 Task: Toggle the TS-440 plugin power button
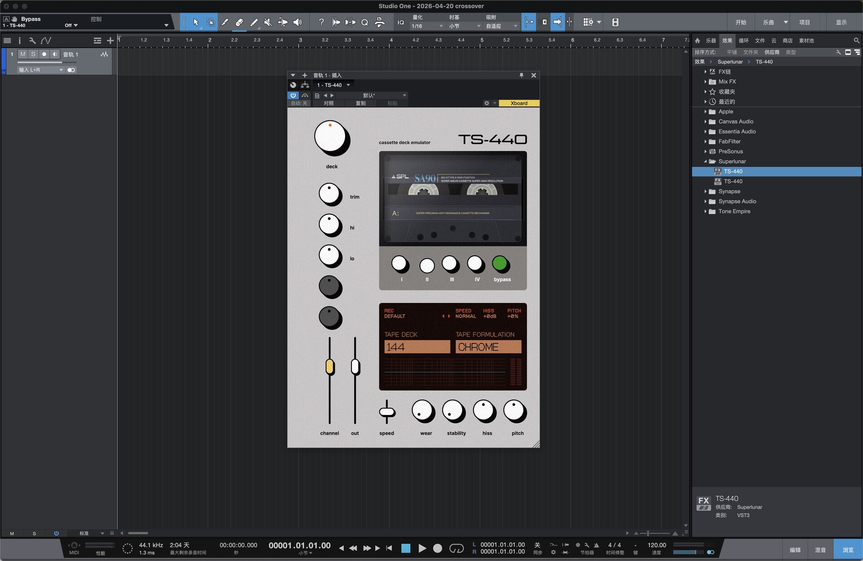pos(293,95)
